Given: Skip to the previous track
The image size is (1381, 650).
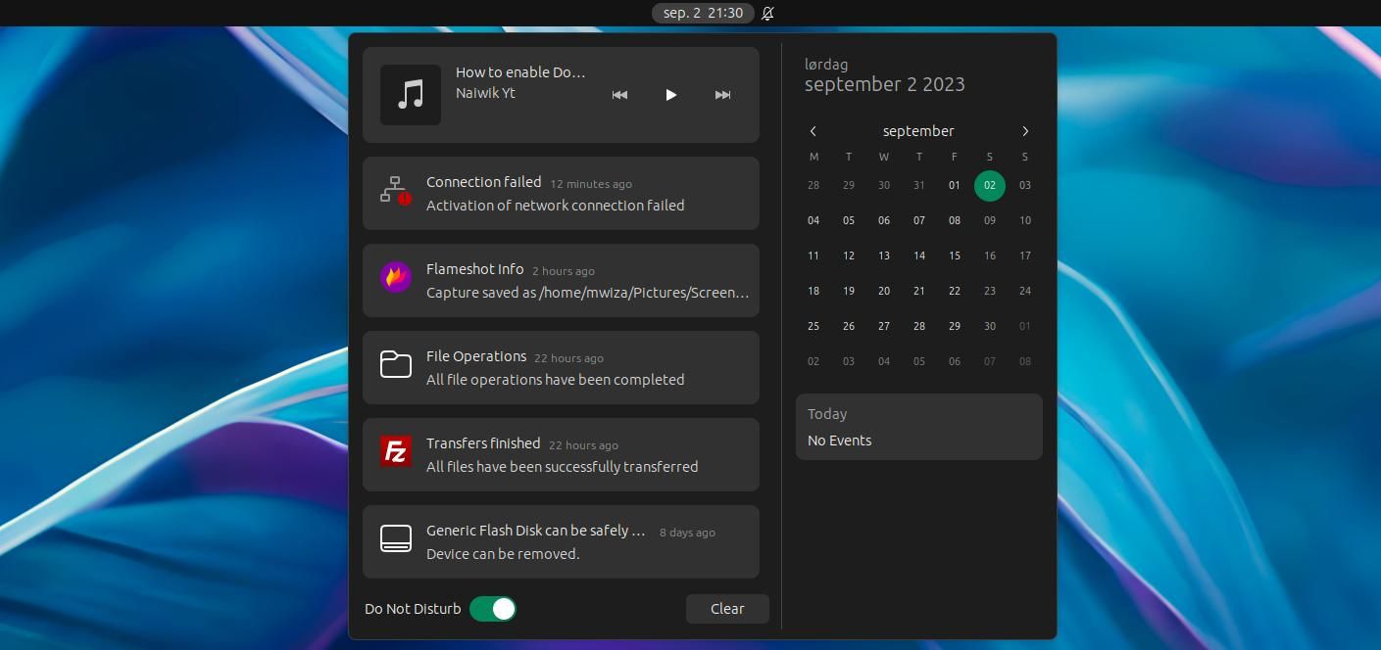Looking at the screenshot, I should coord(619,94).
